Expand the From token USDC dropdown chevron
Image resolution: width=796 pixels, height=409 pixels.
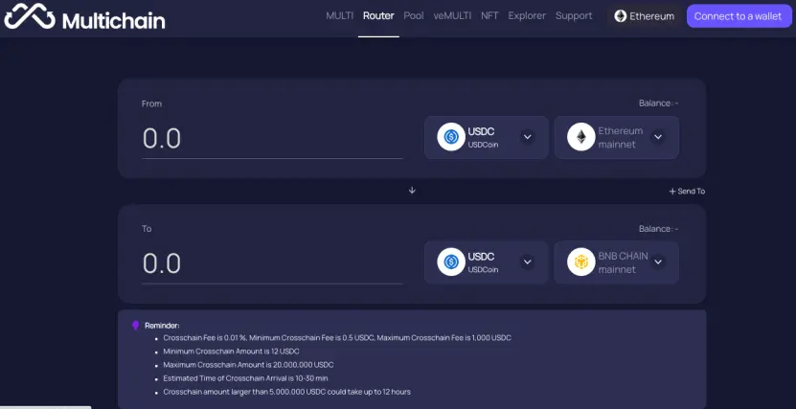[x=528, y=137]
